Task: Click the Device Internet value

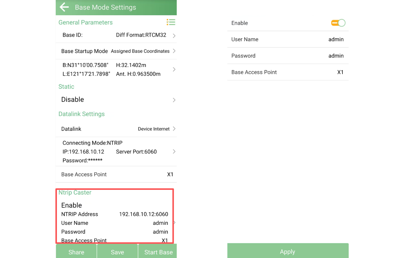Action: [x=154, y=129]
